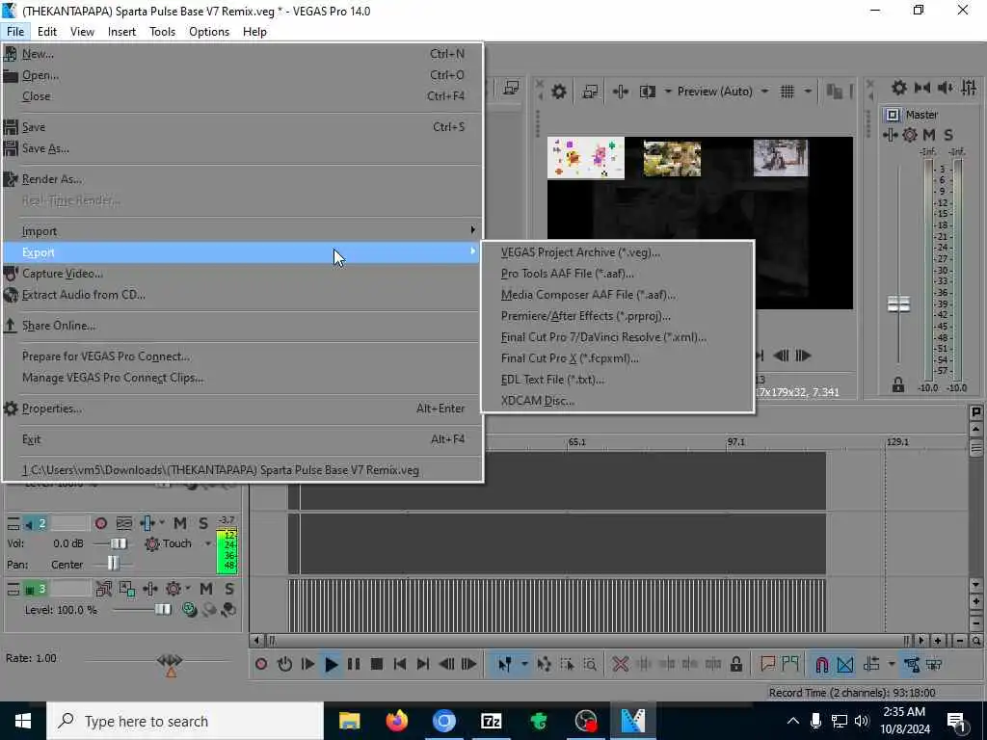Screen dimensions: 987x740
Task: Solo the Master bus
Action: 948,135
